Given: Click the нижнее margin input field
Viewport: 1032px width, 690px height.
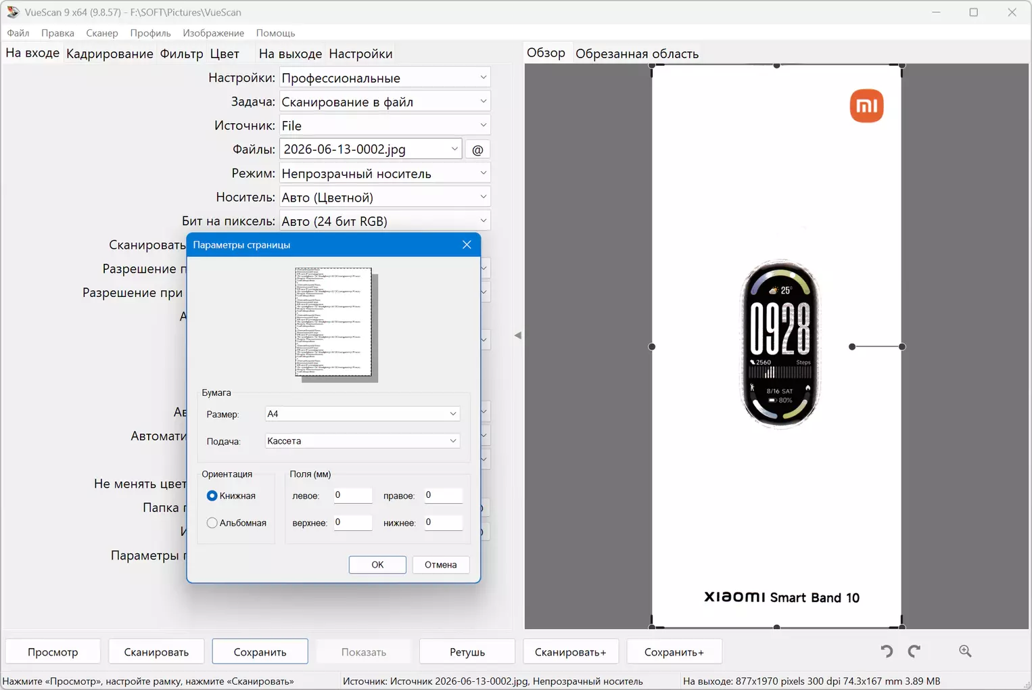Looking at the screenshot, I should click(x=444, y=522).
